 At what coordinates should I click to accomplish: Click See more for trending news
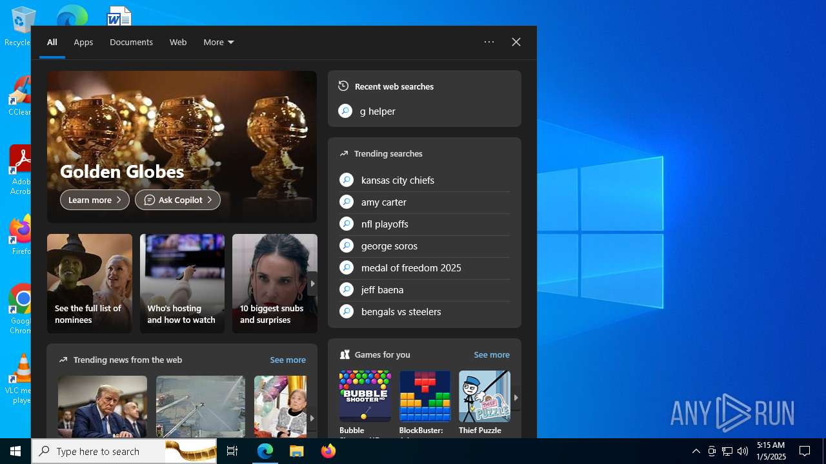coord(288,360)
